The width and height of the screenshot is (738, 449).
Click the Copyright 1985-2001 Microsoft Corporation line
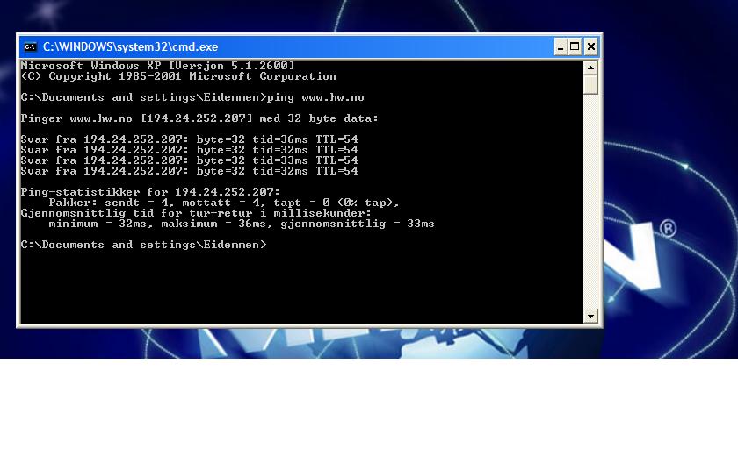point(178,76)
